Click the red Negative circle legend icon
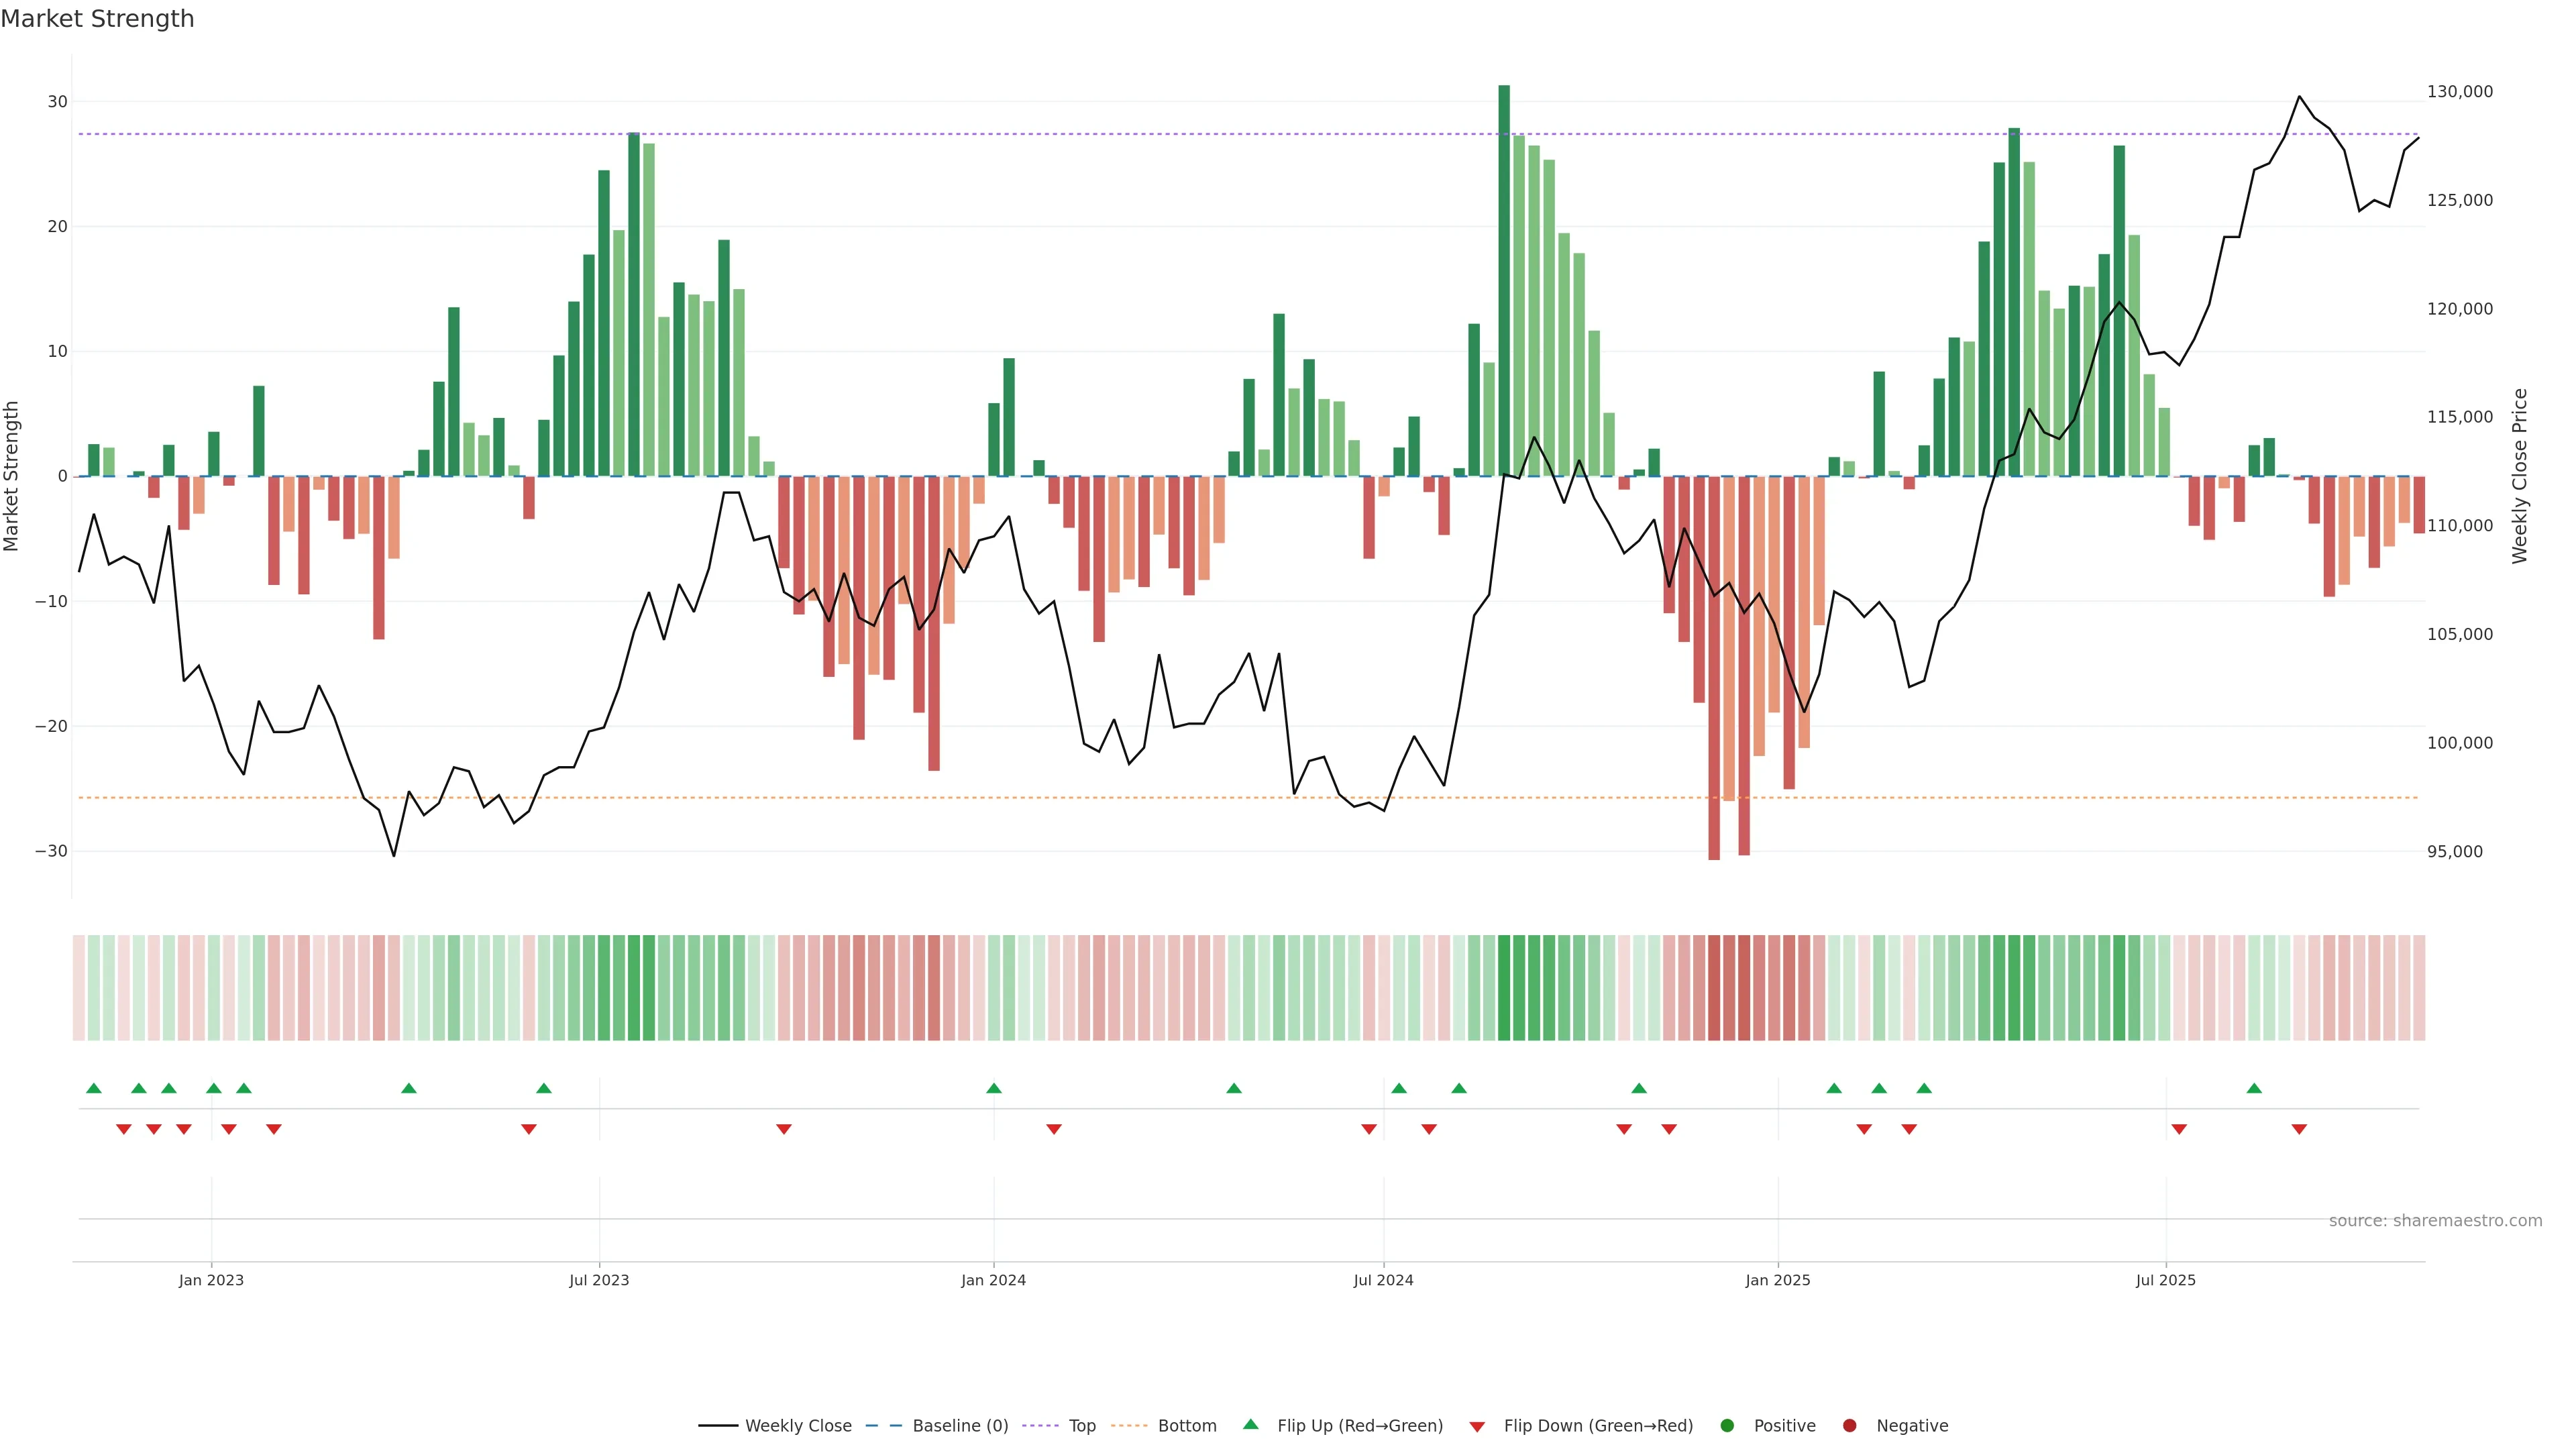The width and height of the screenshot is (2576, 1449). [1849, 1425]
